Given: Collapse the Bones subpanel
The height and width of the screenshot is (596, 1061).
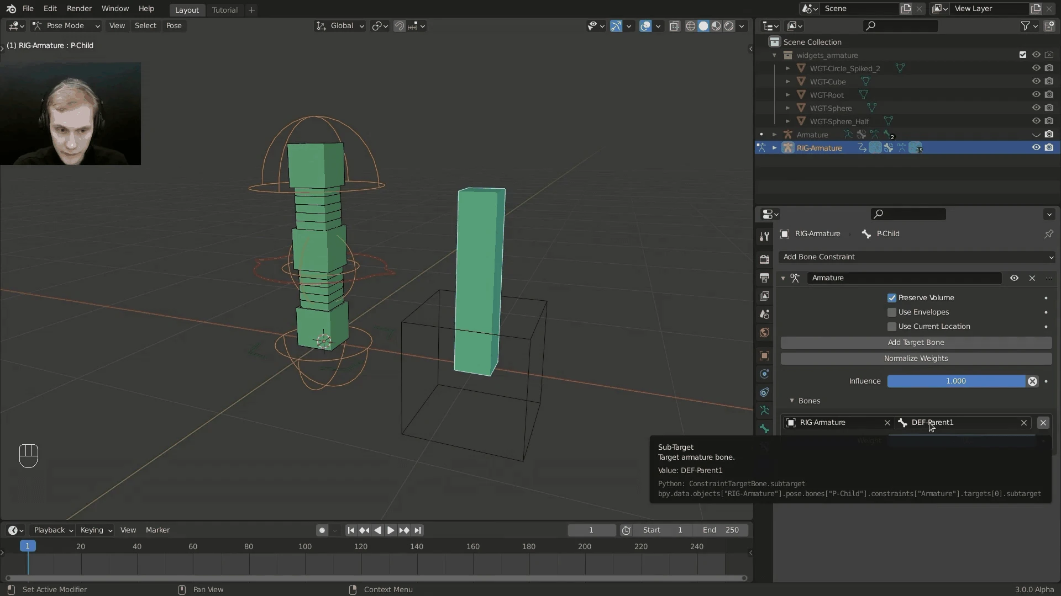Looking at the screenshot, I should (x=792, y=401).
